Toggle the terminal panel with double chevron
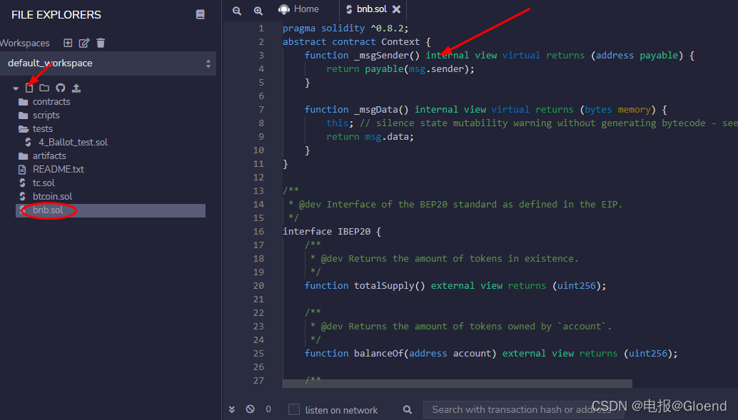This screenshot has height=420, width=738. click(231, 409)
